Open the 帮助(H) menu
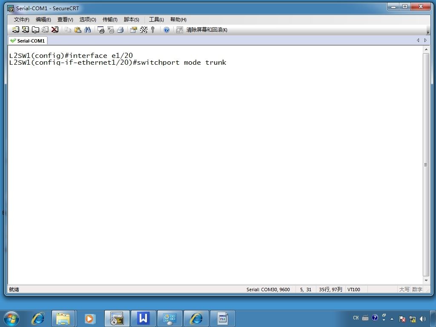Screen dimensions: 436x327 click(178, 20)
